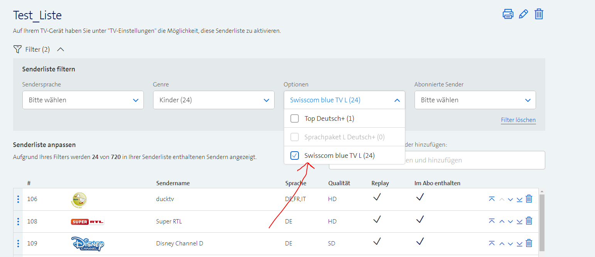Click the filter funnel icon next to Filter (2)
Screen dimensions: 595x257
(17, 49)
